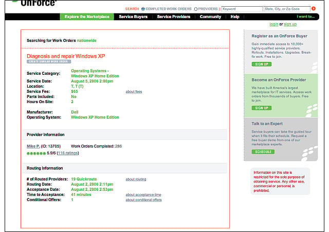Select the Completed Work Orders radio button

point(143,9)
